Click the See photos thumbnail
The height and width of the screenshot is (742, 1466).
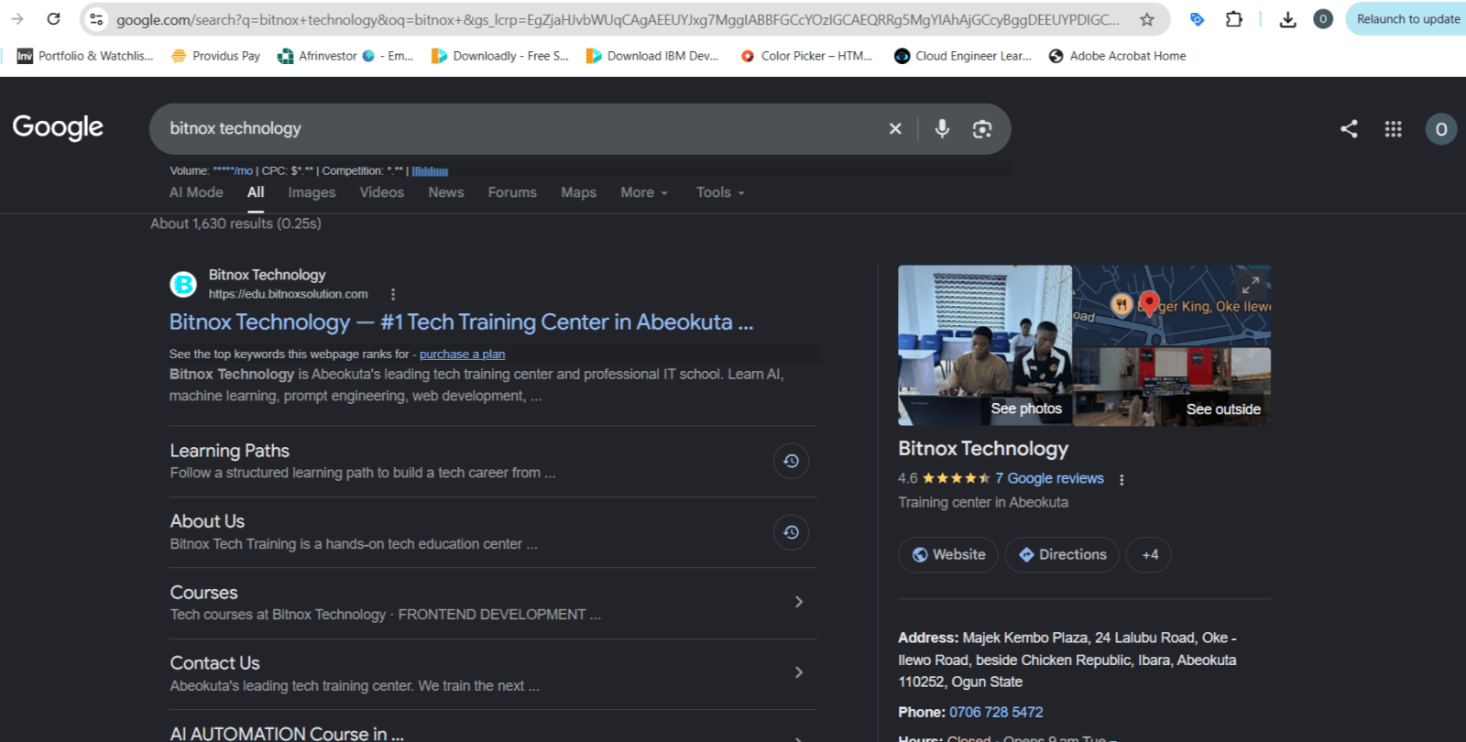click(985, 345)
